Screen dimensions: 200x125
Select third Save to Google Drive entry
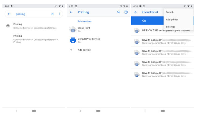[x=163, y=64]
